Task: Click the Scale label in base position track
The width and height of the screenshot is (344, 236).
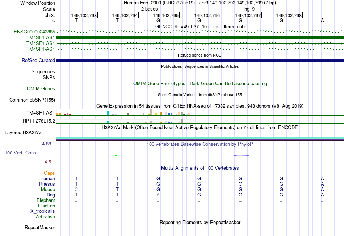Action: point(49,9)
